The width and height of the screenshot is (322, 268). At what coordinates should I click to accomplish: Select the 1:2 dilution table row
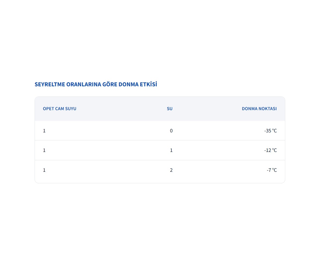(107, 170)
